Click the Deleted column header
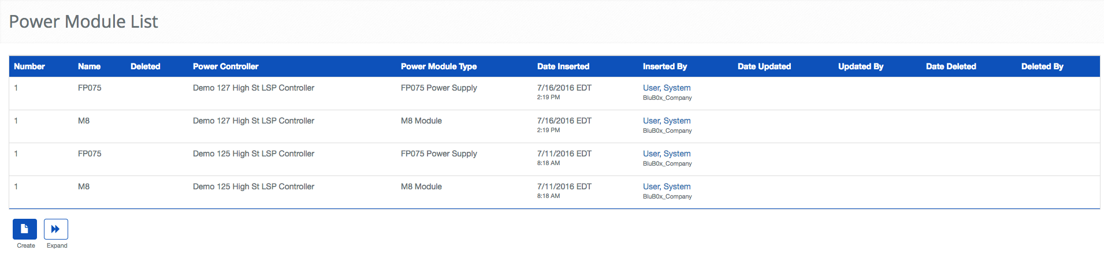The image size is (1104, 254). (145, 66)
